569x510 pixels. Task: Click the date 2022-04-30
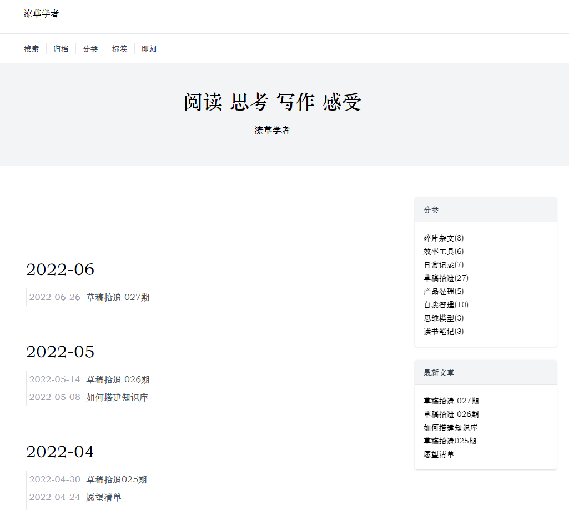[54, 479]
